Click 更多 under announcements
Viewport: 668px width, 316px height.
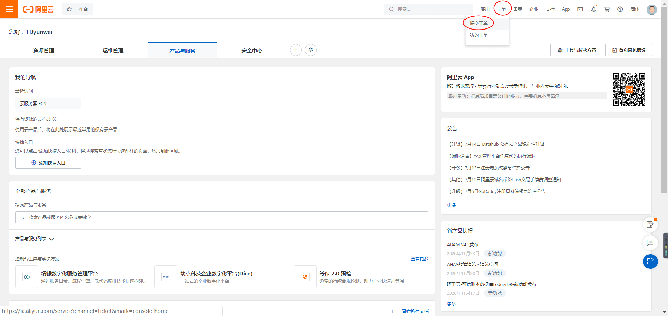click(x=451, y=205)
